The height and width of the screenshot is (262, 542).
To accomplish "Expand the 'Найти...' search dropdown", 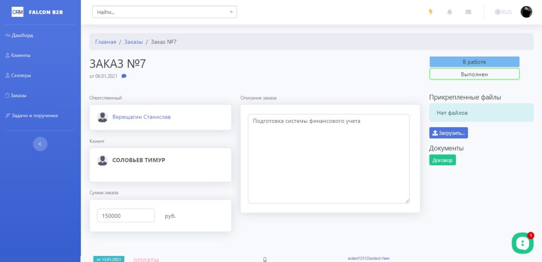I will 165,12.
